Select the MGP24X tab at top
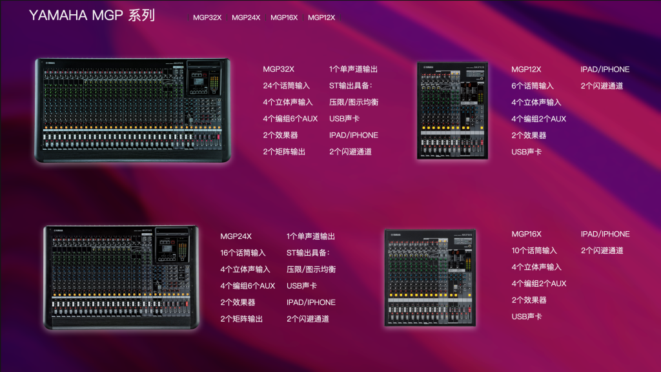This screenshot has width=661, height=372. tap(245, 17)
